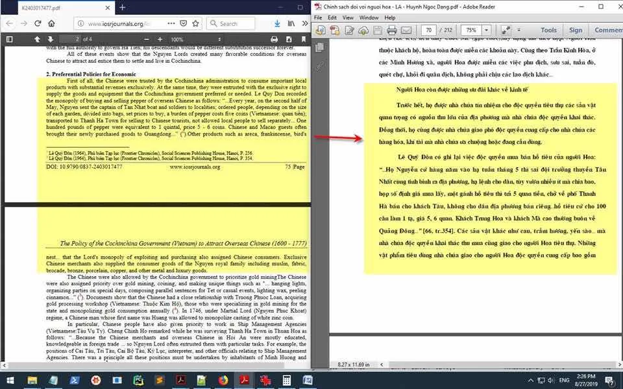Go forward in Firefox history

click(24, 23)
